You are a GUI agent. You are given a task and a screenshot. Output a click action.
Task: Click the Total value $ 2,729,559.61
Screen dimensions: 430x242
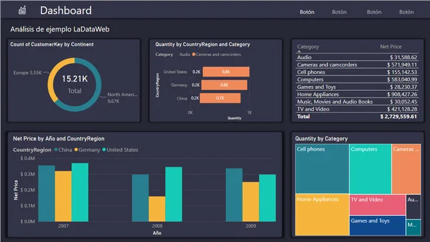[398, 116]
